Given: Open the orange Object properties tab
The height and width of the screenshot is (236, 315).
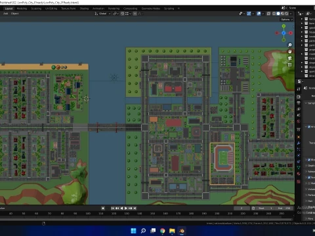Looking at the screenshot, I should (299, 137).
